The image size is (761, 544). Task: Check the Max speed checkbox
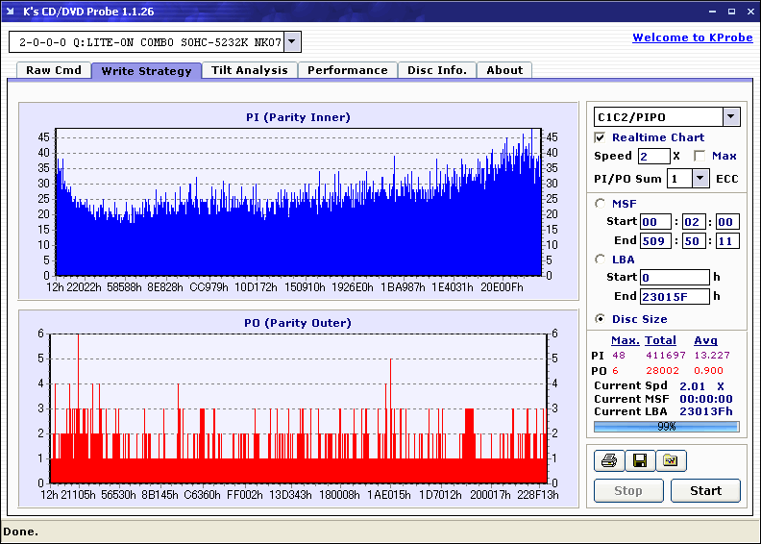click(x=700, y=156)
